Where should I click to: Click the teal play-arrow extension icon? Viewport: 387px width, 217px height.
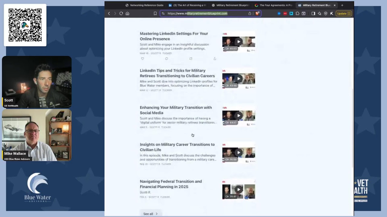click(291, 14)
